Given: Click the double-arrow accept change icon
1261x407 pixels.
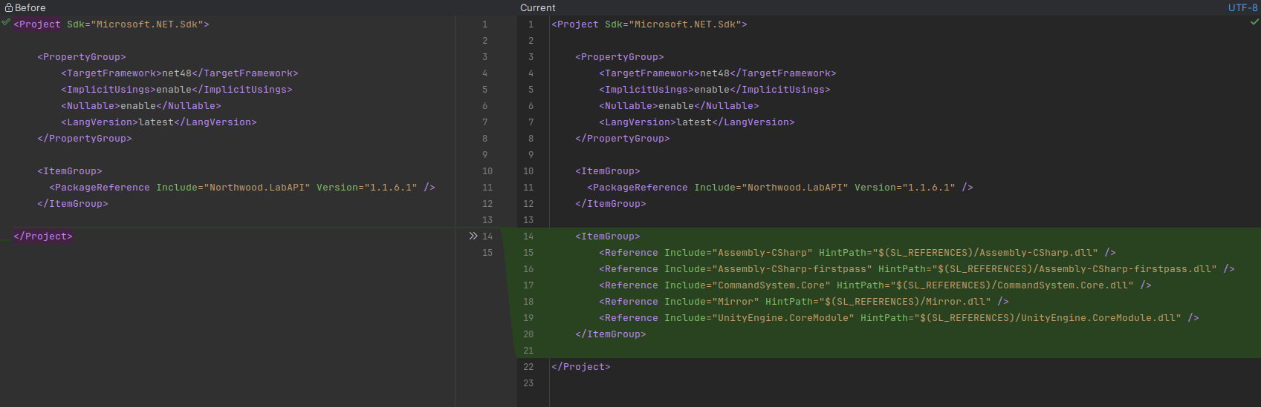Looking at the screenshot, I should coord(473,236).
